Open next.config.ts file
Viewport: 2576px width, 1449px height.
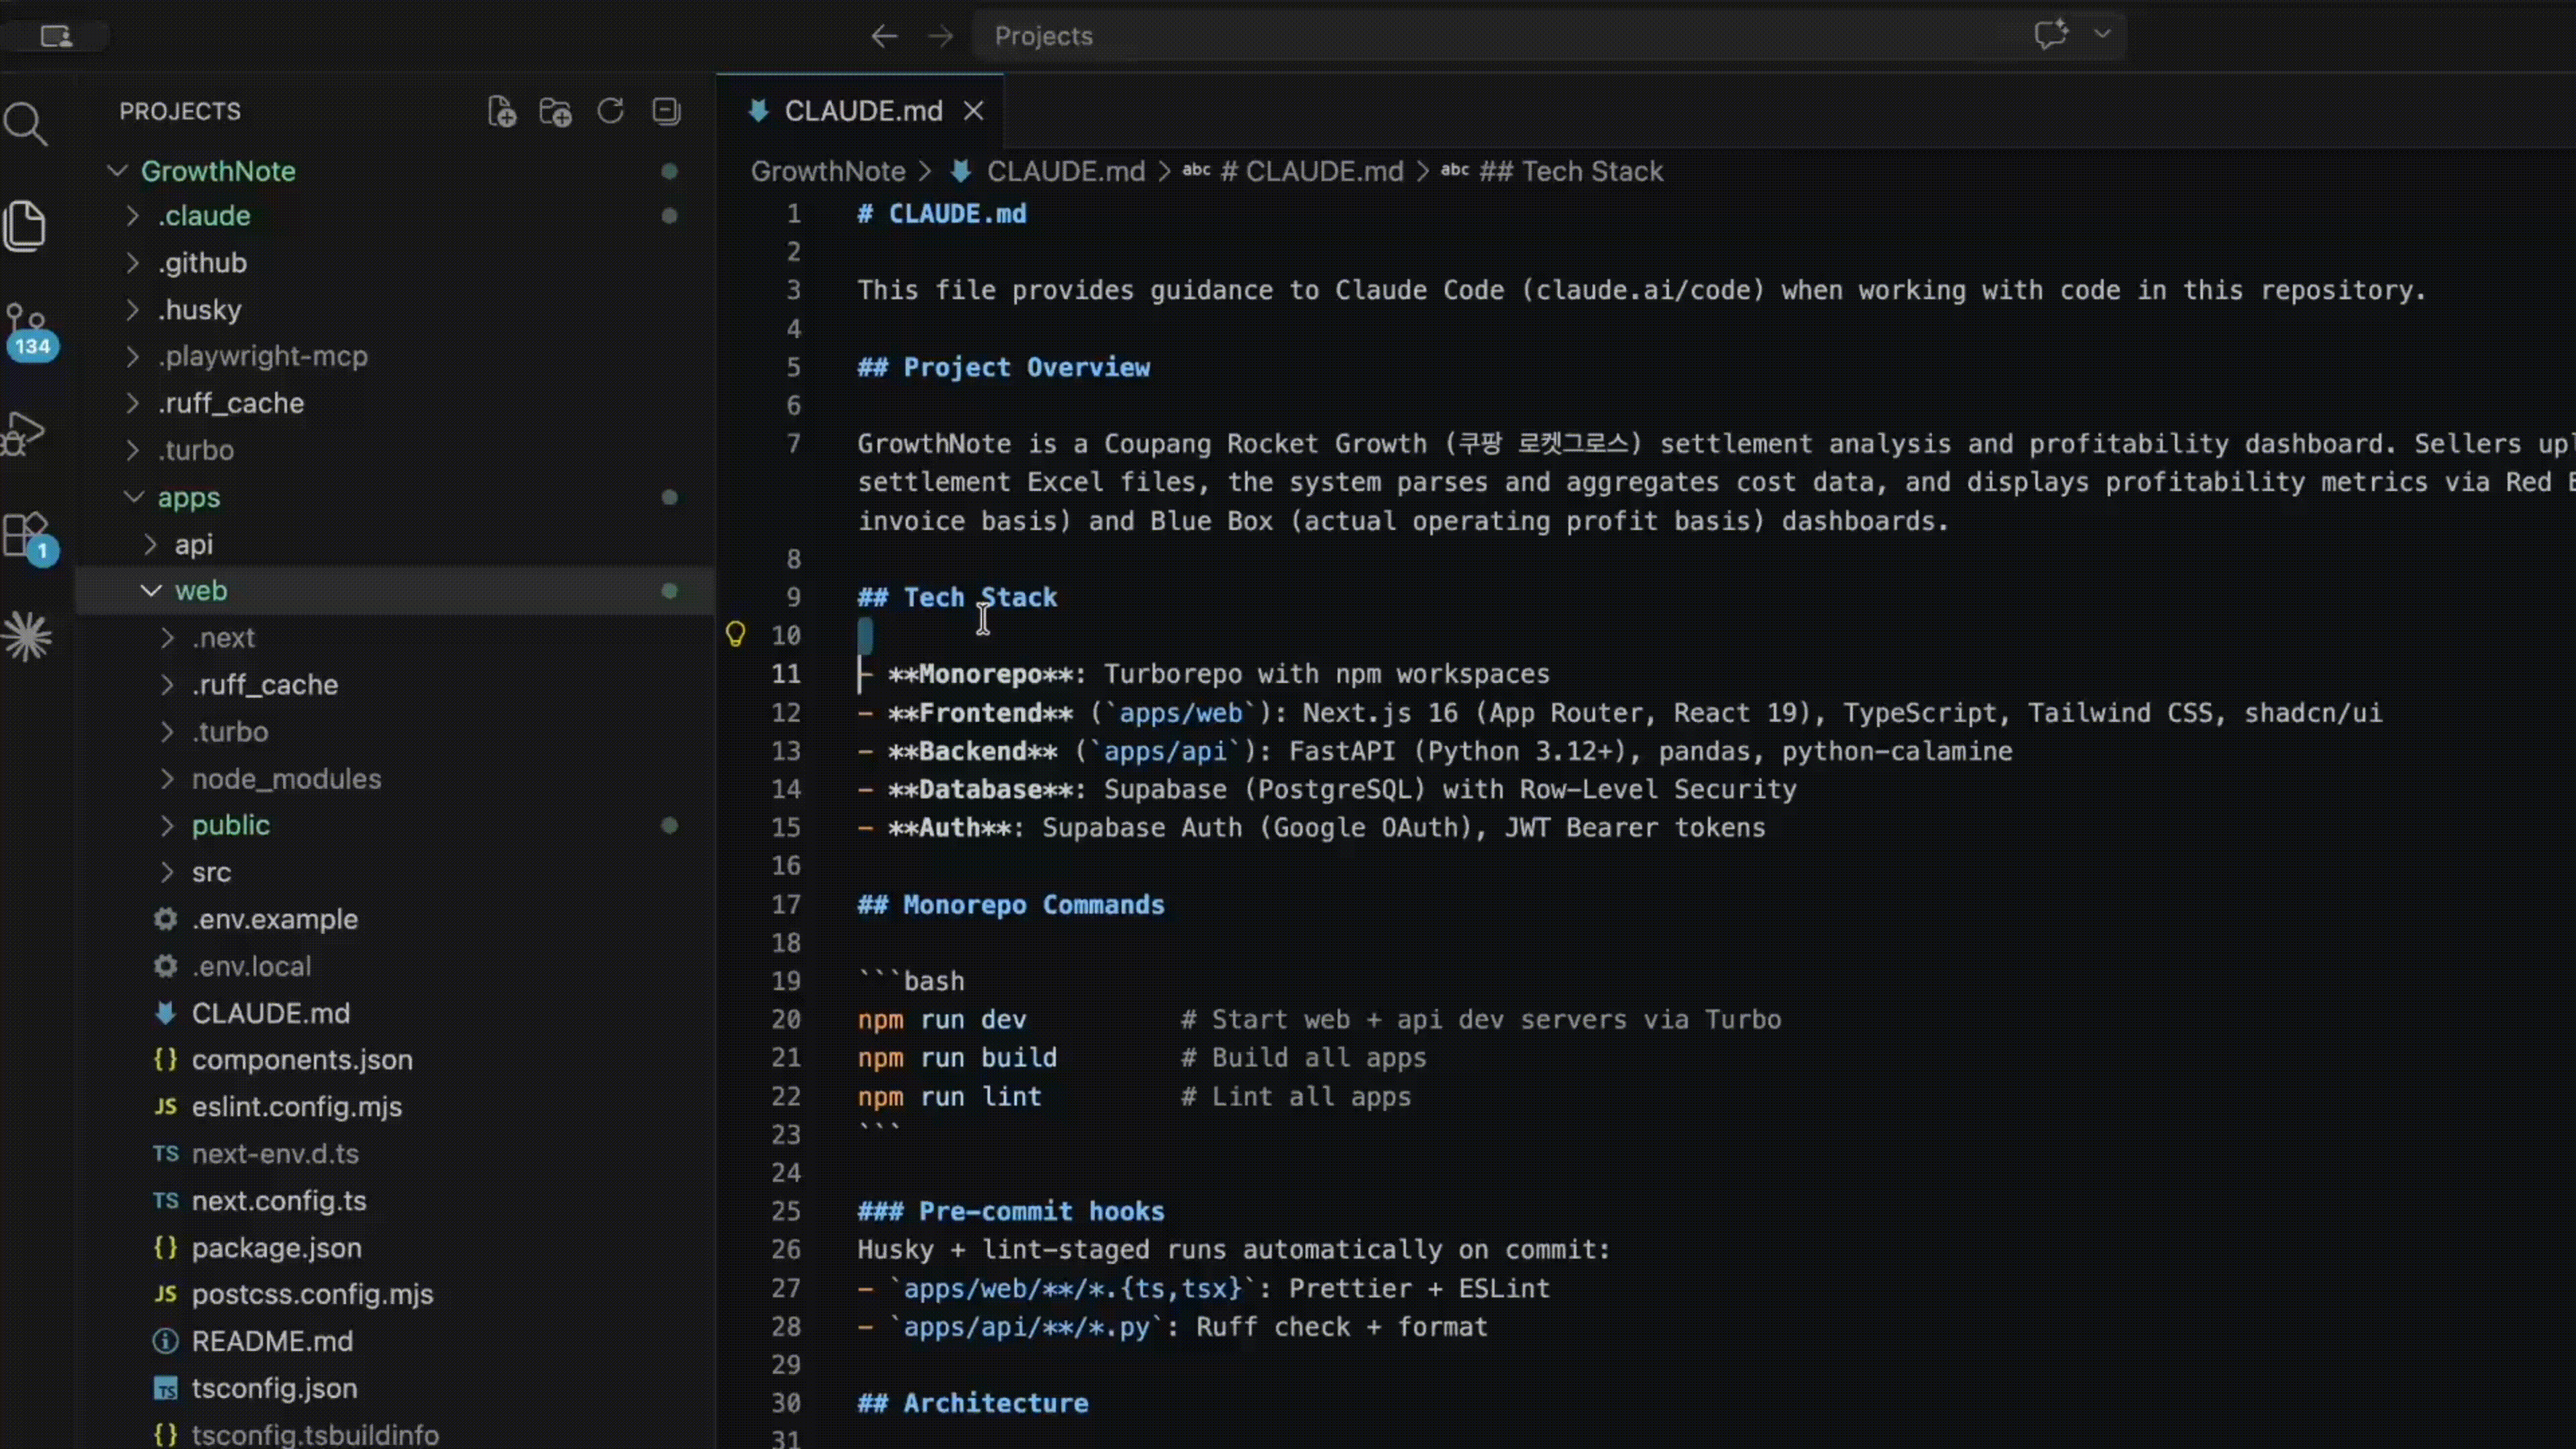[x=395, y=1201]
